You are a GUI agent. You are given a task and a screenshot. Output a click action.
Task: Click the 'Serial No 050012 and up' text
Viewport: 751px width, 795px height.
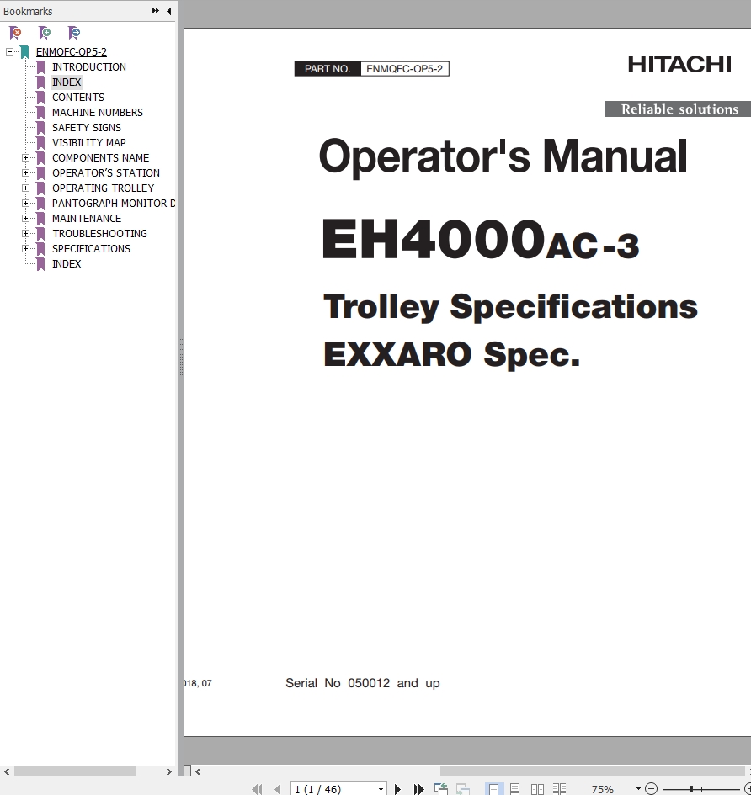[363, 683]
